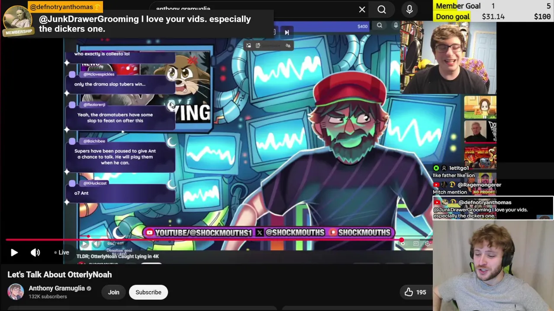Click the bottom-right streamer webcam feed
Image resolution: width=554 pixels, height=311 pixels.
(x=493, y=266)
